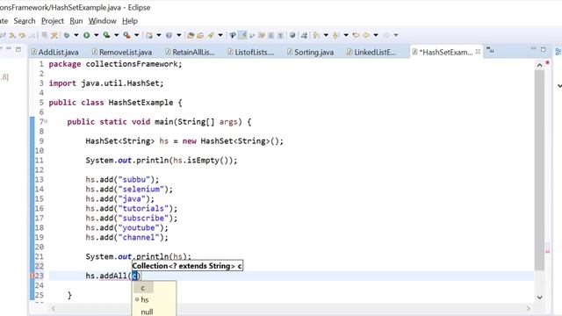The image size is (562, 316).
Task: Switch to the RemoveList.java tab
Action: pos(122,53)
